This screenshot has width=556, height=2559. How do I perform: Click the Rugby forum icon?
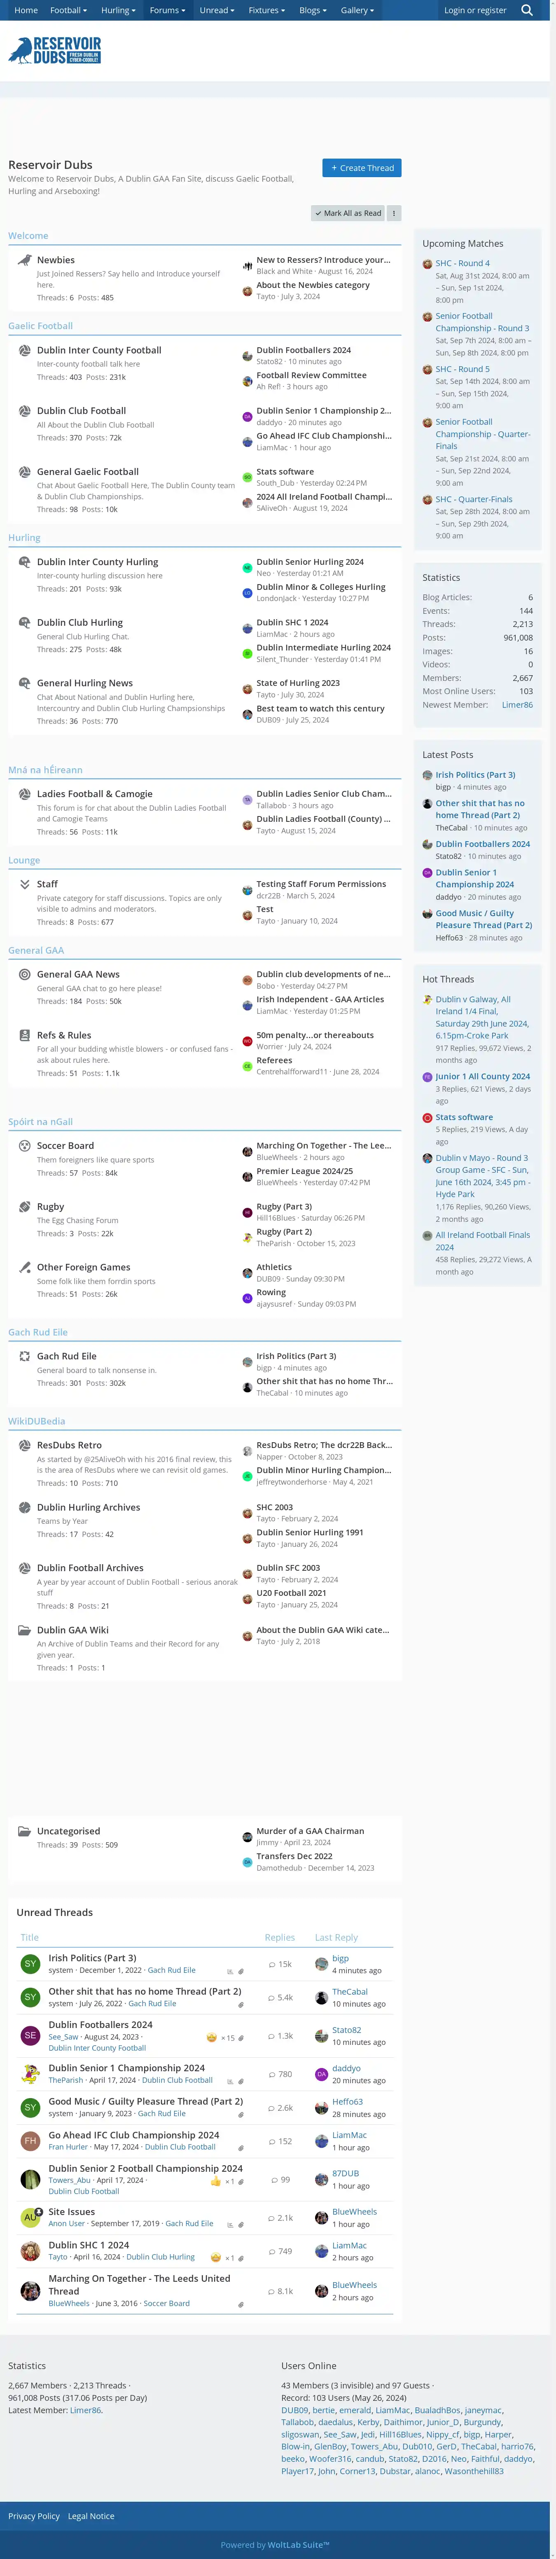[x=24, y=1207]
